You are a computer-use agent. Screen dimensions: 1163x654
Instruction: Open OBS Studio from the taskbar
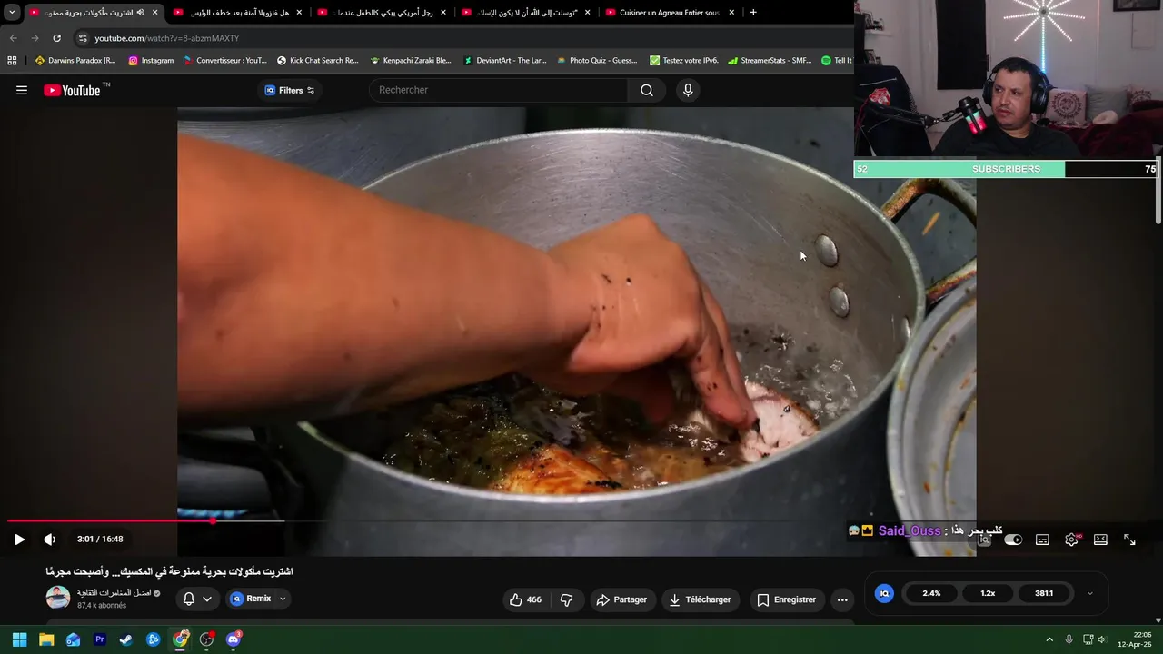pos(207,639)
